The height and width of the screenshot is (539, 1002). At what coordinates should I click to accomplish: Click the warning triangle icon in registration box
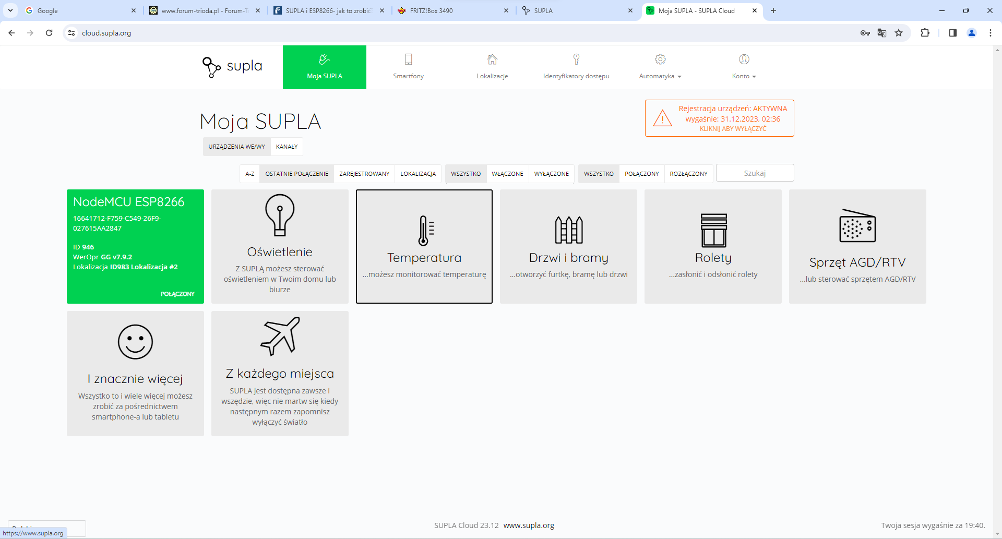point(663,118)
